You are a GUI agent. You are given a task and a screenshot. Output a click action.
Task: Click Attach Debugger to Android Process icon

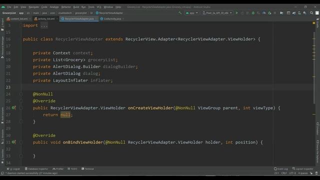click(x=269, y=13)
